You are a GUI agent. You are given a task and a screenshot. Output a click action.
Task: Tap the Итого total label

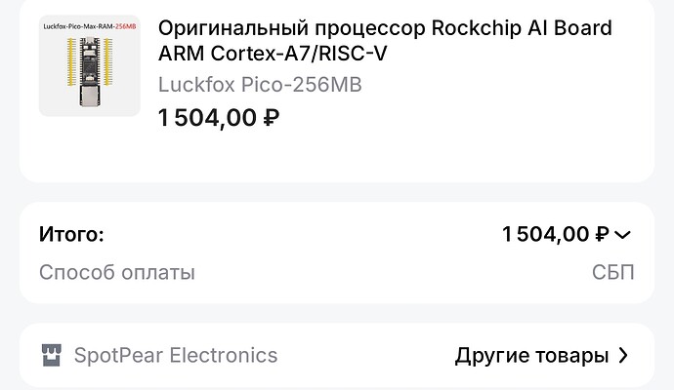click(x=71, y=234)
